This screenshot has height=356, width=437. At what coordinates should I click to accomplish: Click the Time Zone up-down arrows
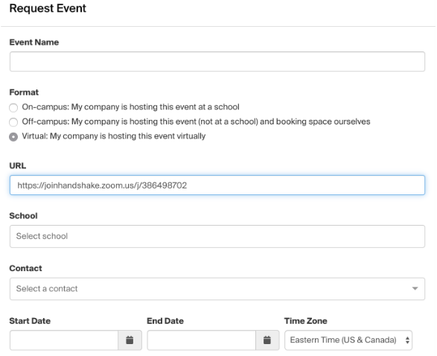pos(407,340)
